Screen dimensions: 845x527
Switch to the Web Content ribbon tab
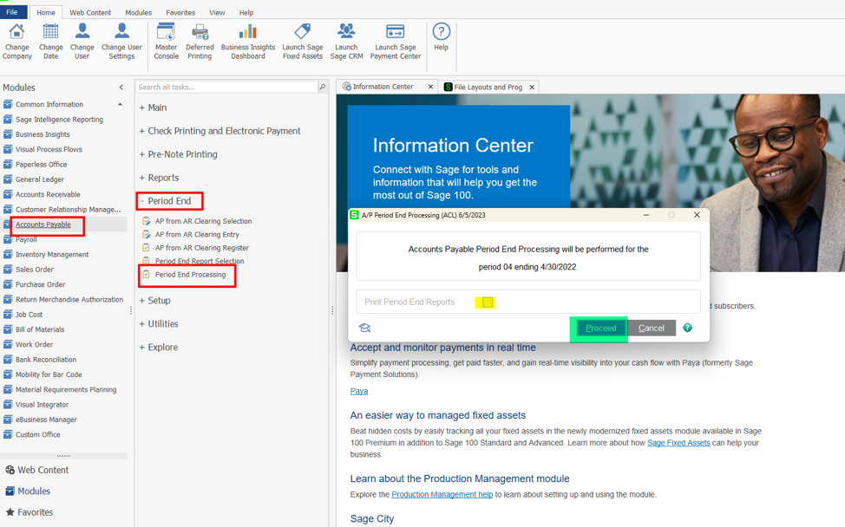coord(90,12)
